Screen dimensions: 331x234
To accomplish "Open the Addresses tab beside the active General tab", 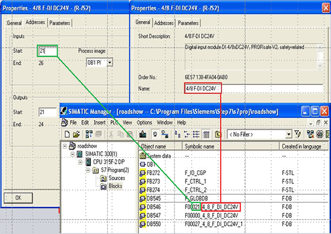I will coord(164,23).
